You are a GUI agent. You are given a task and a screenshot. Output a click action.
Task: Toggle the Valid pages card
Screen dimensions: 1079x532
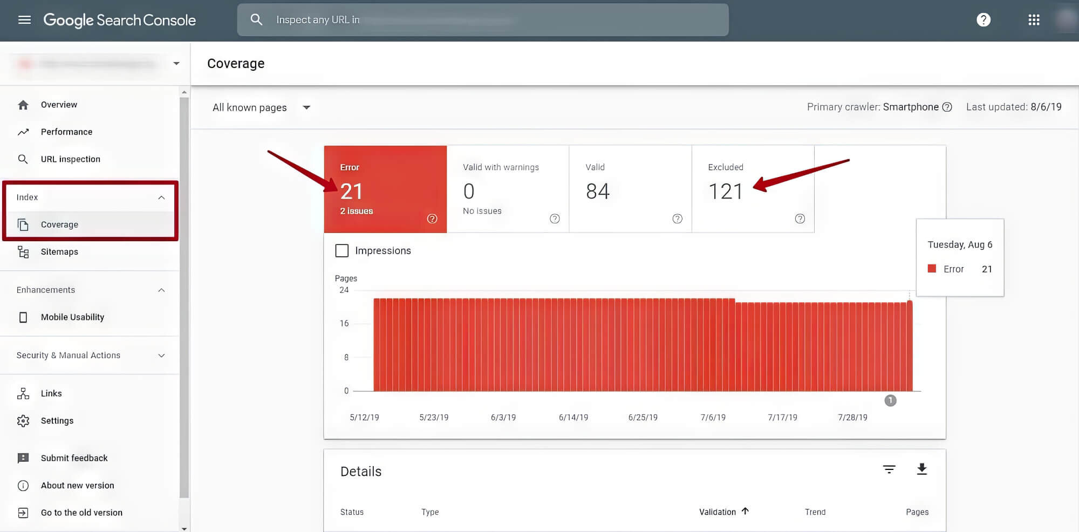[630, 189]
